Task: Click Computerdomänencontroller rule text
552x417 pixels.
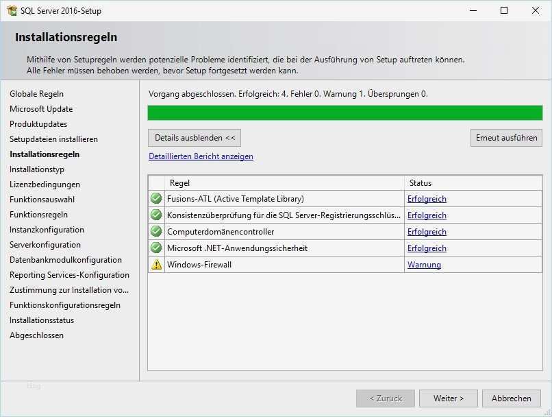Action: tap(221, 232)
